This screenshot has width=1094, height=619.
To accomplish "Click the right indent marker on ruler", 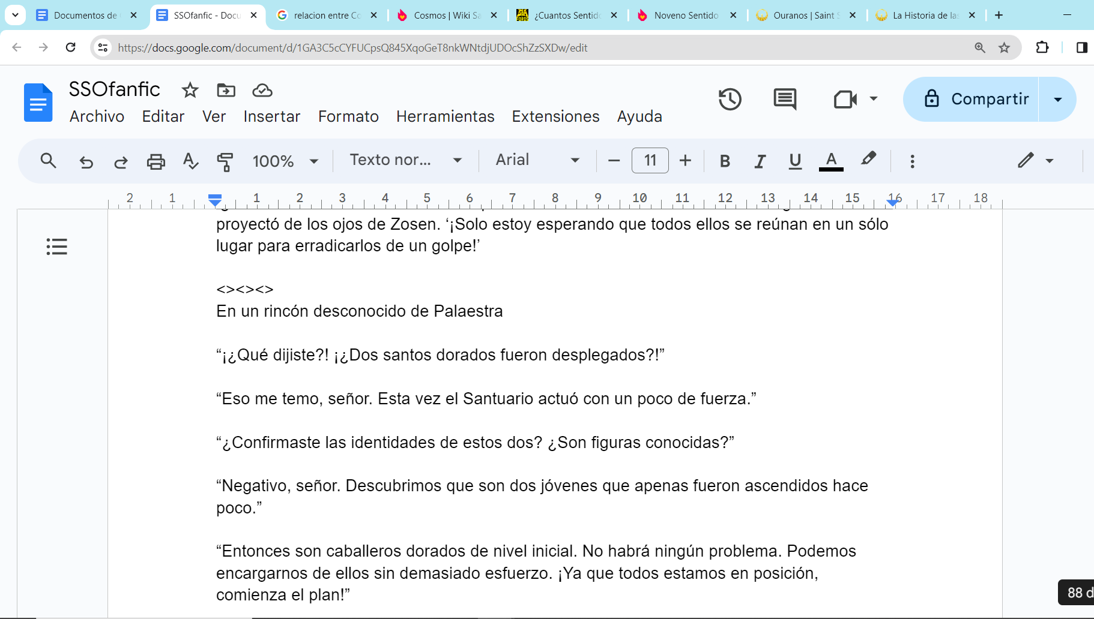I will tap(893, 203).
